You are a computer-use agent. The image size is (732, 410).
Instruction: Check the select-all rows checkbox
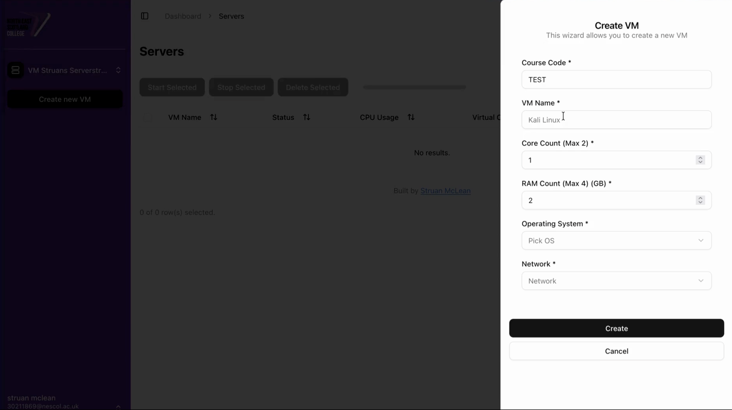[147, 117]
